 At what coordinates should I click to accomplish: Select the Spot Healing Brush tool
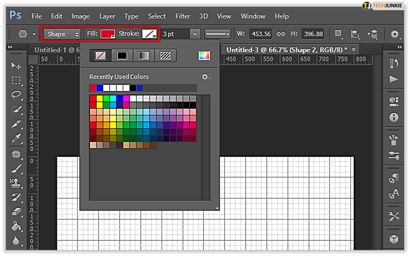click(x=16, y=154)
